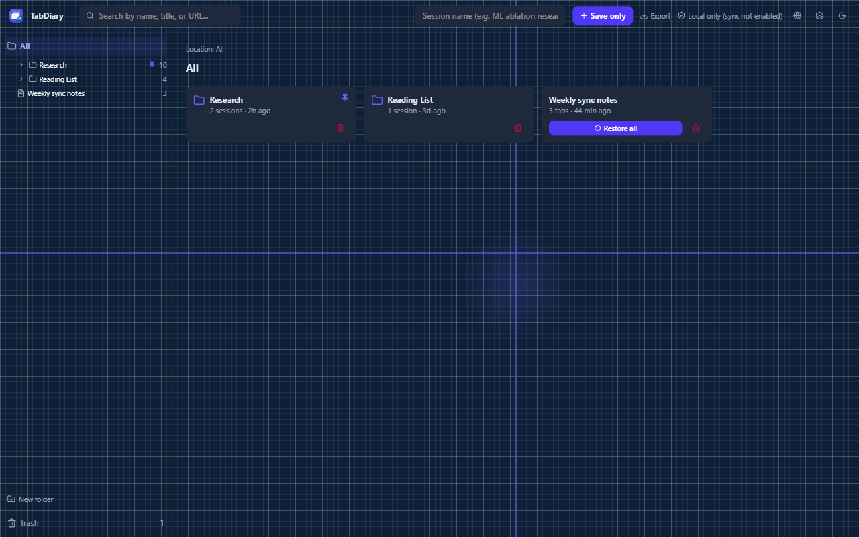
Task: Click count 10 beside Research
Action: [x=163, y=65]
